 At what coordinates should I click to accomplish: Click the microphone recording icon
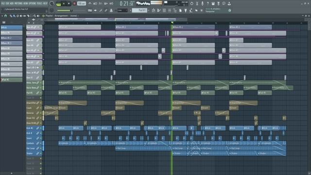point(202,3)
